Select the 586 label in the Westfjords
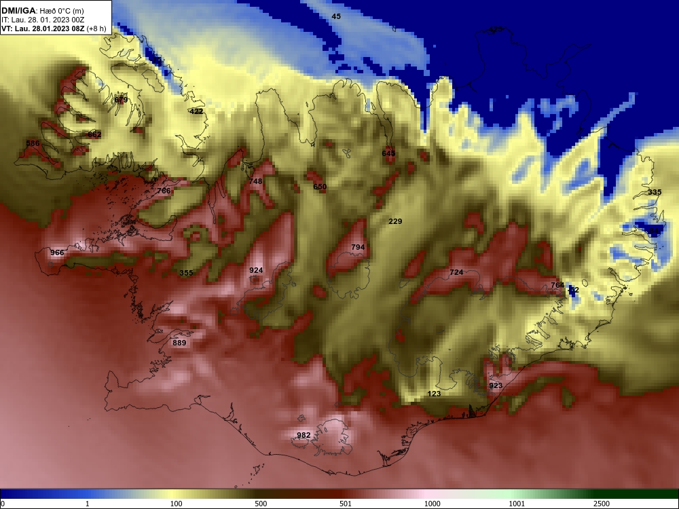This screenshot has height=509, width=679. coord(33,143)
